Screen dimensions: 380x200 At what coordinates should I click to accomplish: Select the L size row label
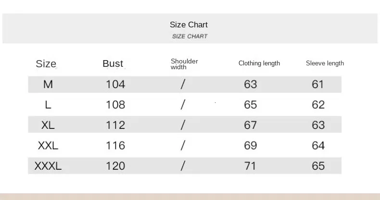coord(48,105)
